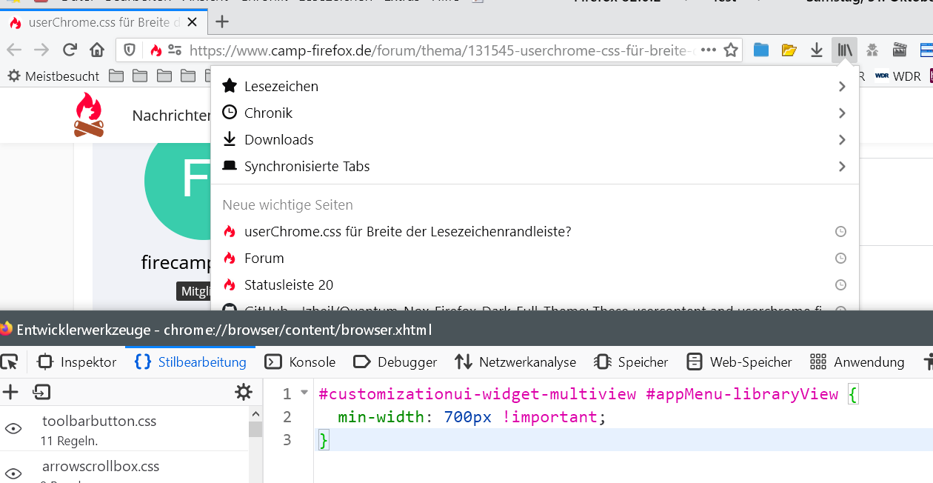Create a new style sheet with plus icon

[10, 392]
